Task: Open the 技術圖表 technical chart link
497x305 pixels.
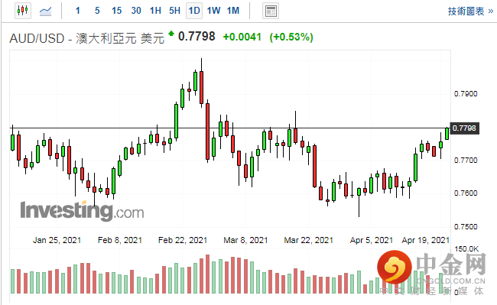Action: click(x=470, y=11)
